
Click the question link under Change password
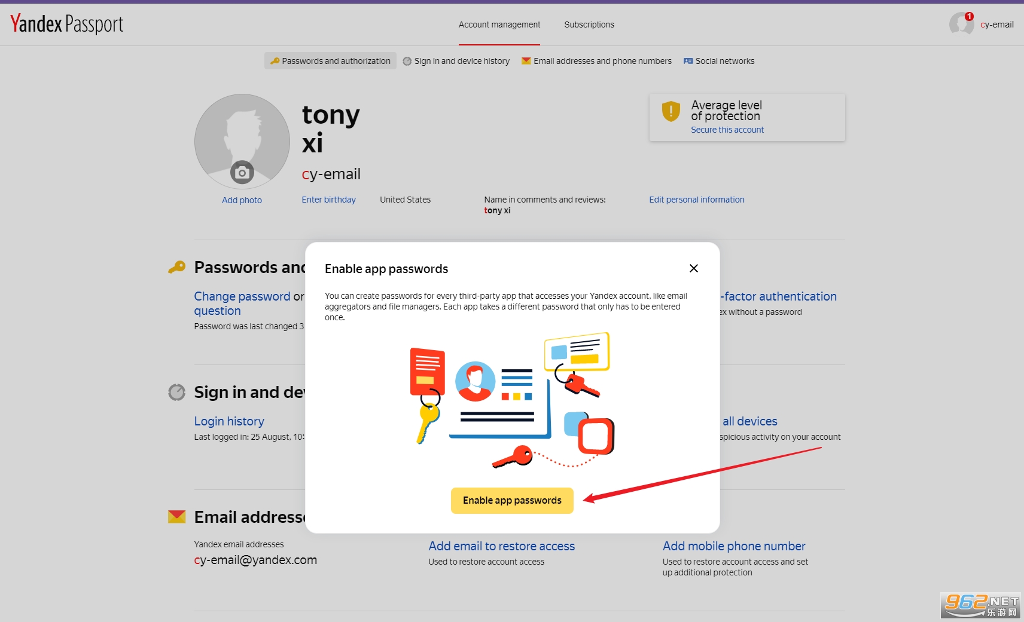217,311
